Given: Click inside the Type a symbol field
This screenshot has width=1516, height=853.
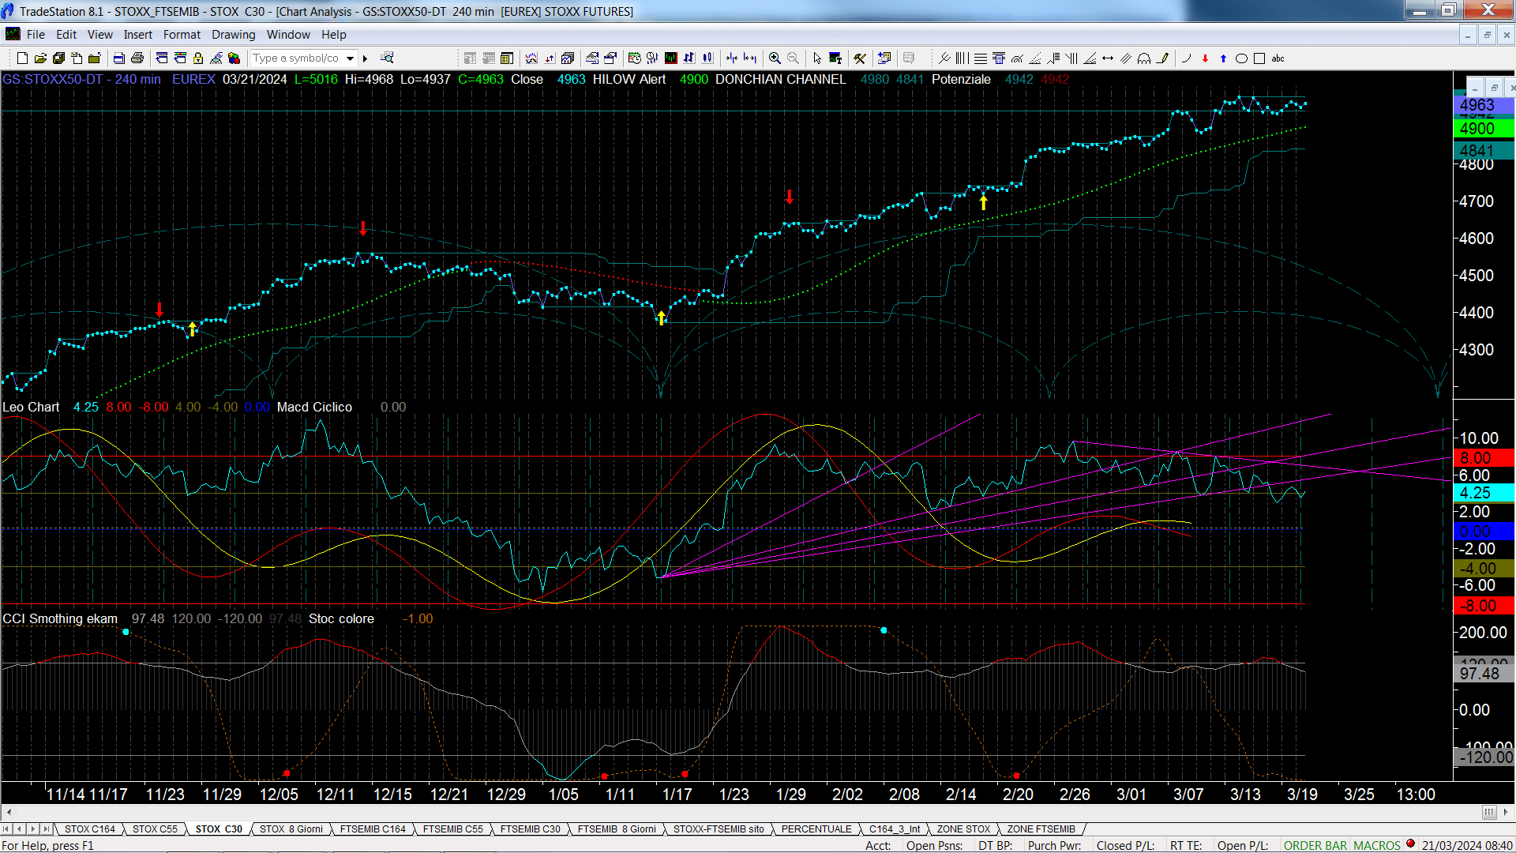Looking at the screenshot, I should [x=297, y=58].
